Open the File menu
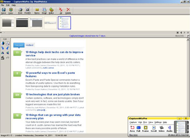 click(3, 5)
